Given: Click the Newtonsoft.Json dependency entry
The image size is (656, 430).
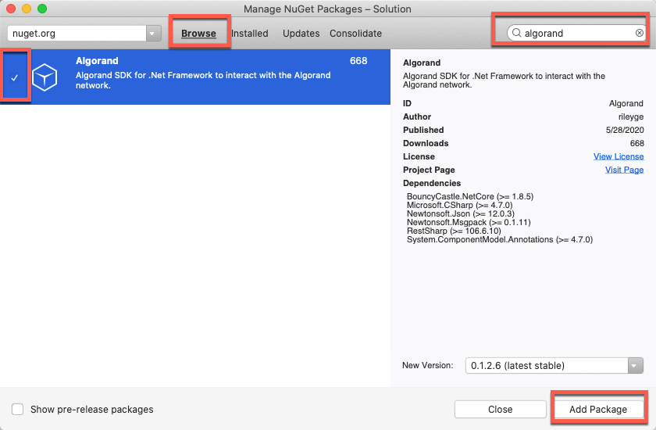Looking at the screenshot, I should click(461, 213).
